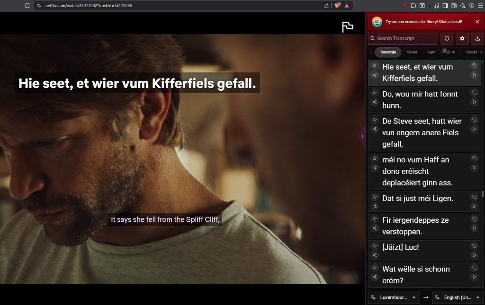Collapse the transcript sidebar with the side arrow
The image size is (485, 305).
pyautogui.click(x=362, y=137)
